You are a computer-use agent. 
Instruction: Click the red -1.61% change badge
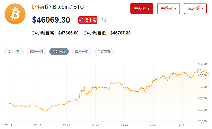(88, 20)
